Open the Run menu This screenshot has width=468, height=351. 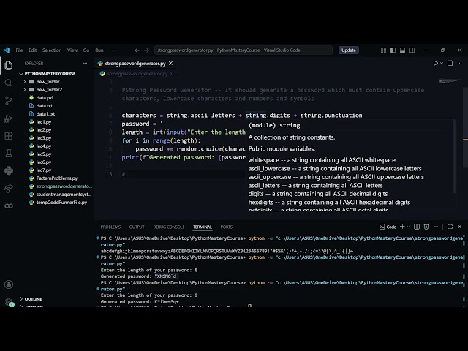point(99,50)
